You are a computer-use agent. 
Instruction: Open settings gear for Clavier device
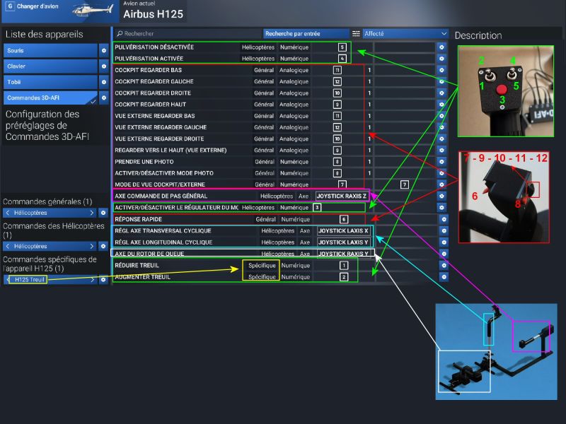[103, 66]
